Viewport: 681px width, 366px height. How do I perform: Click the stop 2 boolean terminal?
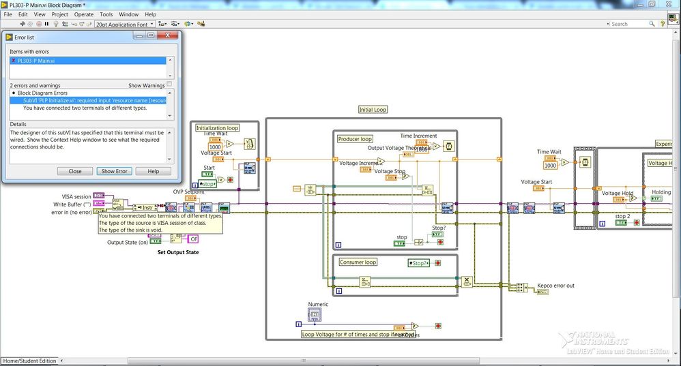click(x=621, y=222)
